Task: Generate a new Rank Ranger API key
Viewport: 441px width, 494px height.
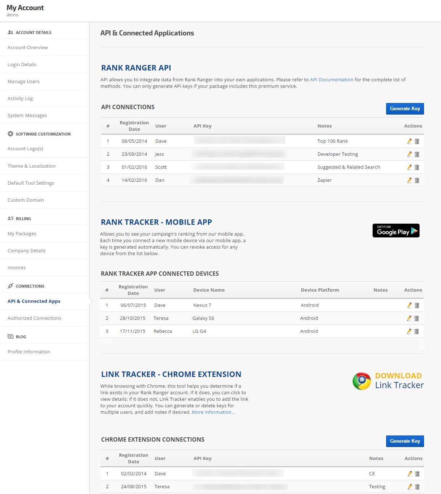Action: click(405, 109)
